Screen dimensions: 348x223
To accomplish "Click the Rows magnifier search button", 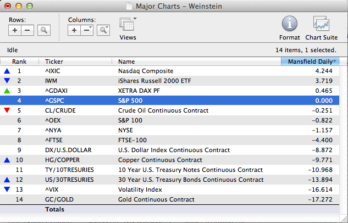I will 43,30.
